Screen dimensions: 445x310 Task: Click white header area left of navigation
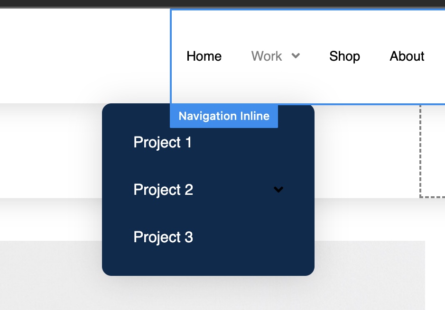click(85, 56)
